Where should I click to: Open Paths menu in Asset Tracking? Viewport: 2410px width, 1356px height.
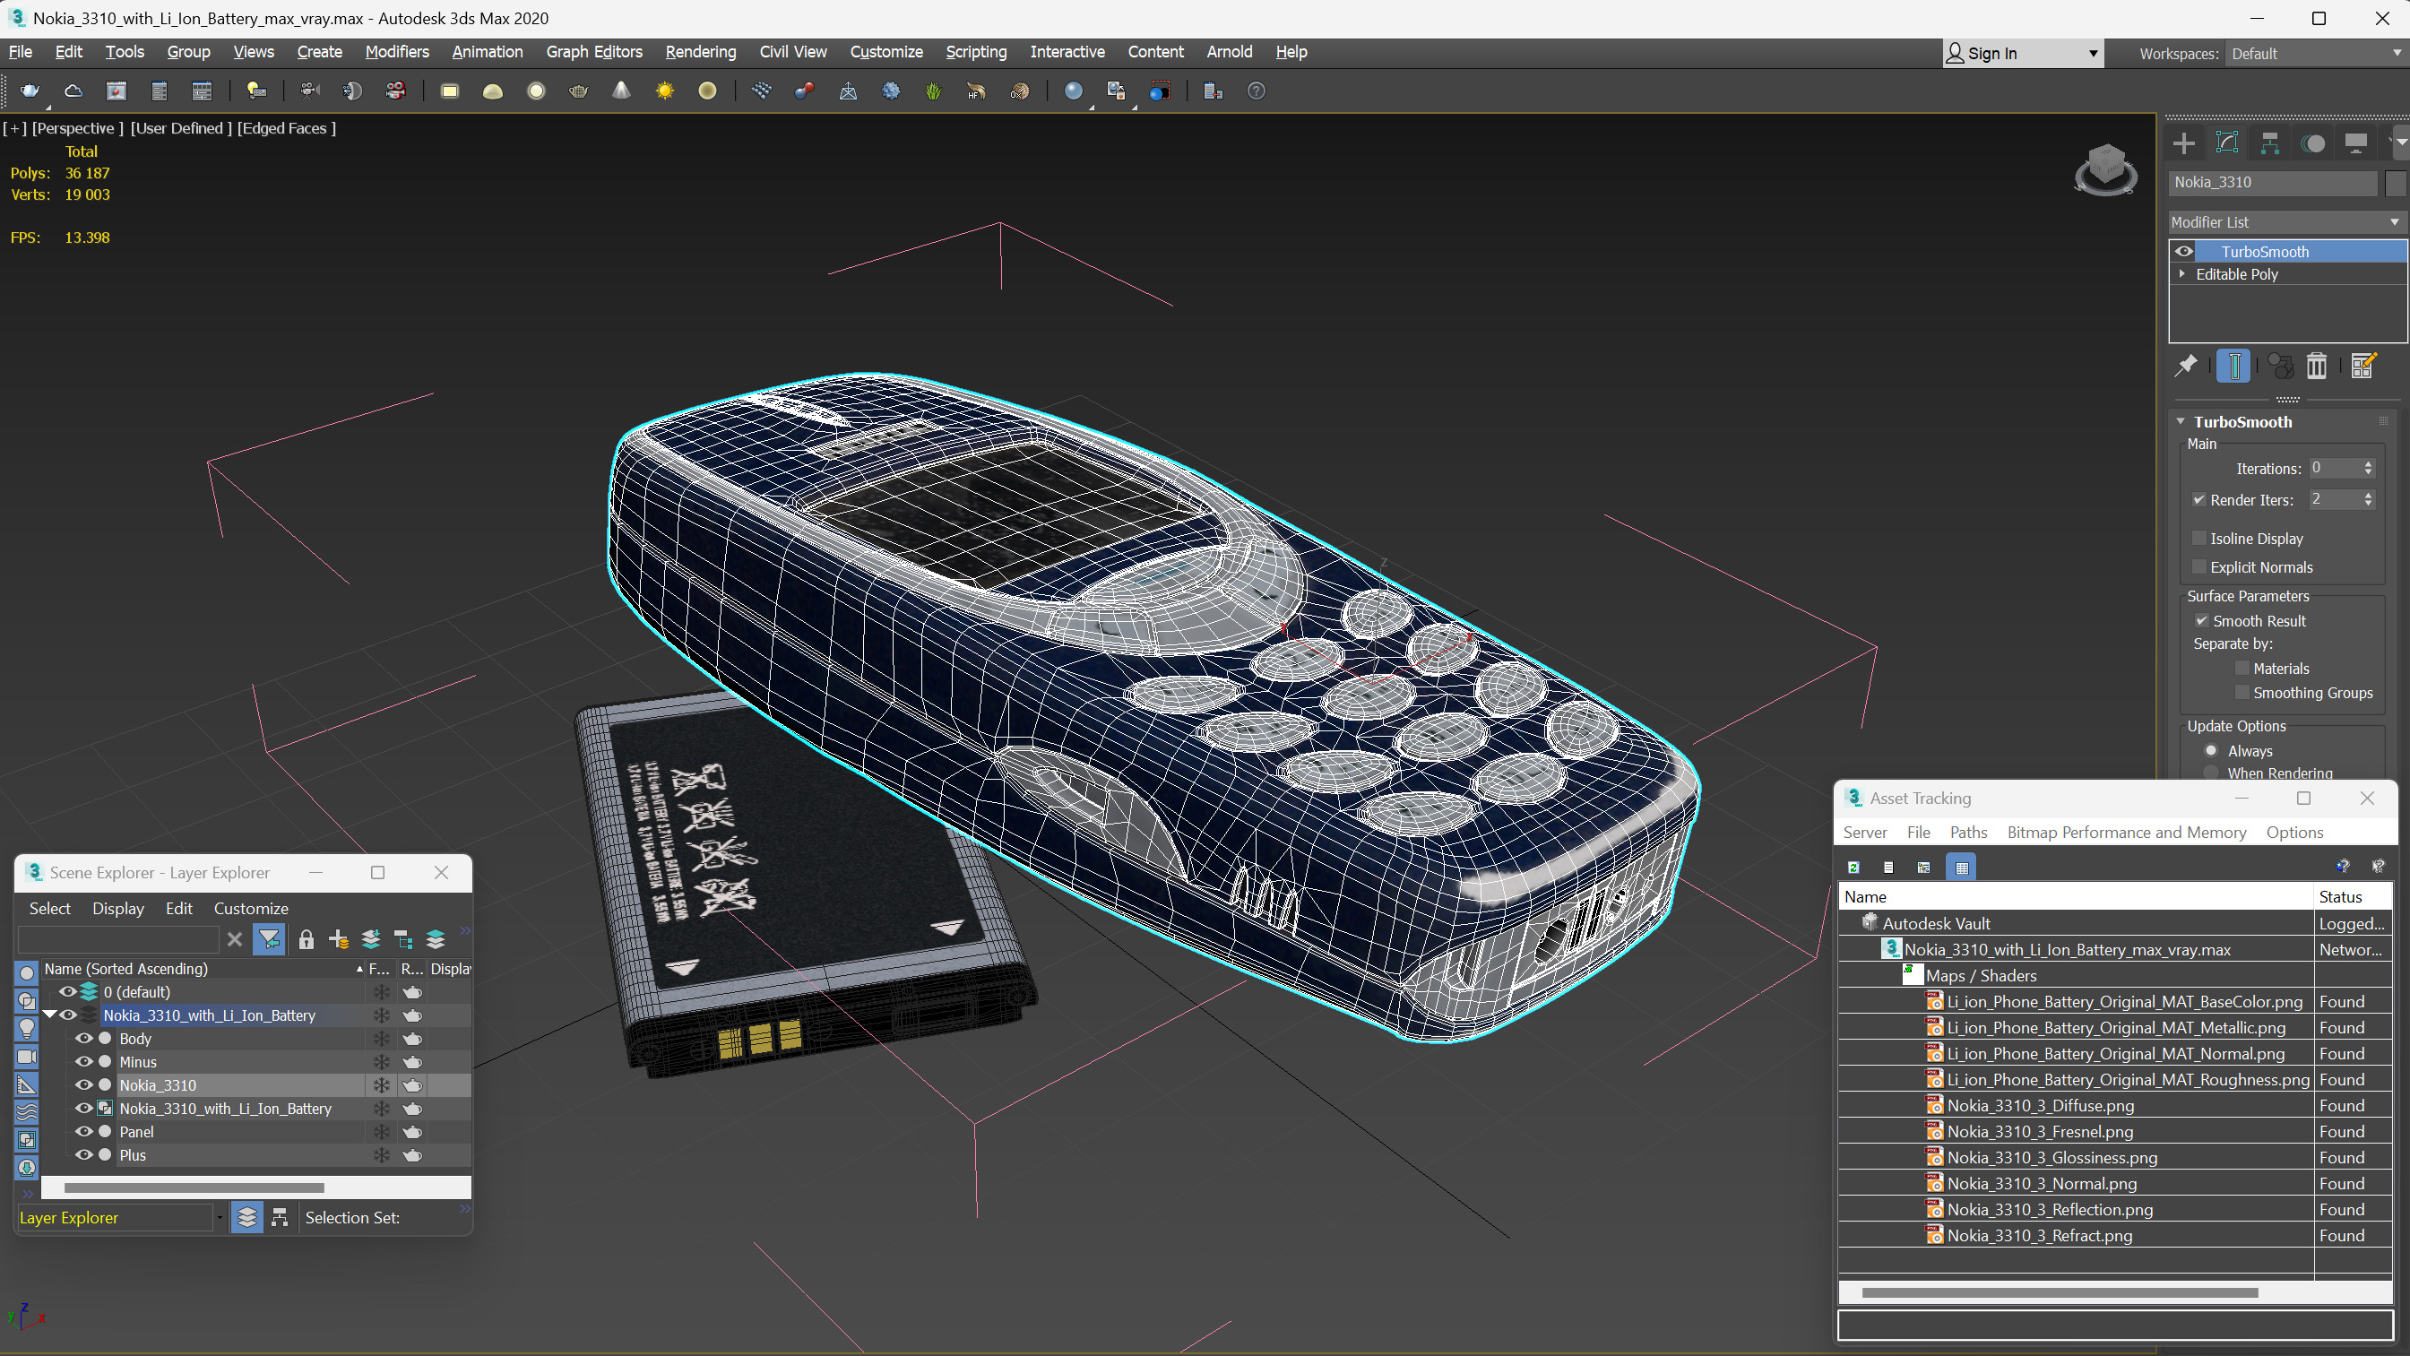[1967, 832]
